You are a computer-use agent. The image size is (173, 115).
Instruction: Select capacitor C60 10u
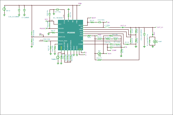coord(50,14)
